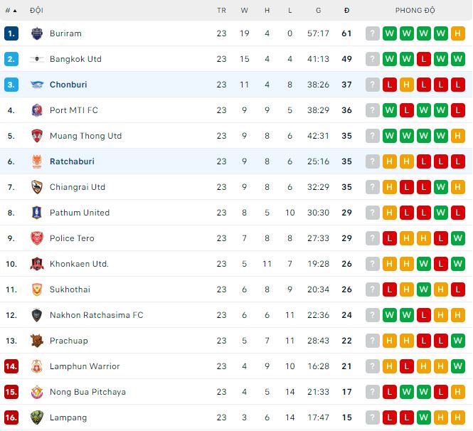
Task: Sort standings by the W wins column
Action: (245, 11)
